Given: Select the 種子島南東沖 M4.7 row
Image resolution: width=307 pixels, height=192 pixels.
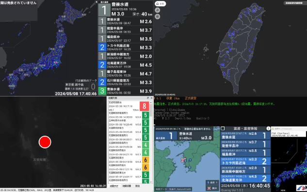Looking at the screenshot, I should [x=126, y=74].
